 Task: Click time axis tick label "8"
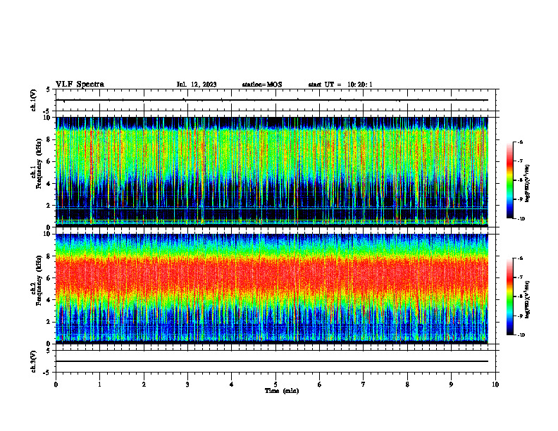(407, 385)
